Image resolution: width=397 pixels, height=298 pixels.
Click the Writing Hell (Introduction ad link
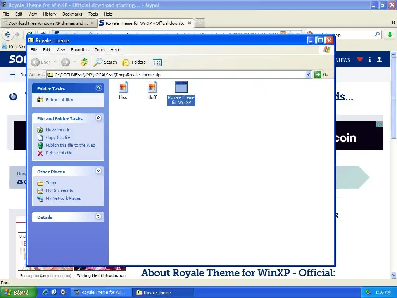101,275
